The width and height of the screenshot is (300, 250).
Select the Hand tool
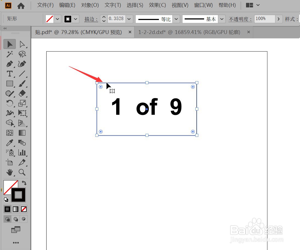click(x=10, y=172)
